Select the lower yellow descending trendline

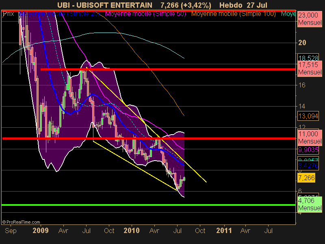[135, 166]
